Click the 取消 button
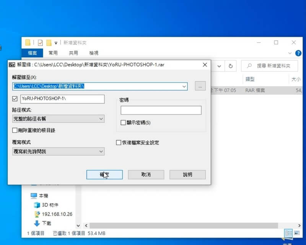 (x=146, y=175)
